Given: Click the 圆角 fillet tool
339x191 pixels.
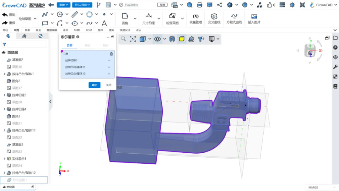Looking at the screenshot, I should pyautogui.click(x=125, y=19).
